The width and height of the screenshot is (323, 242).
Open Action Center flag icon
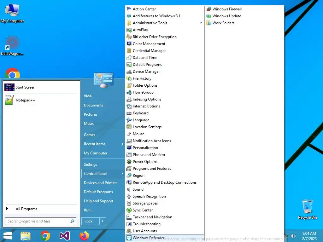tap(129, 9)
